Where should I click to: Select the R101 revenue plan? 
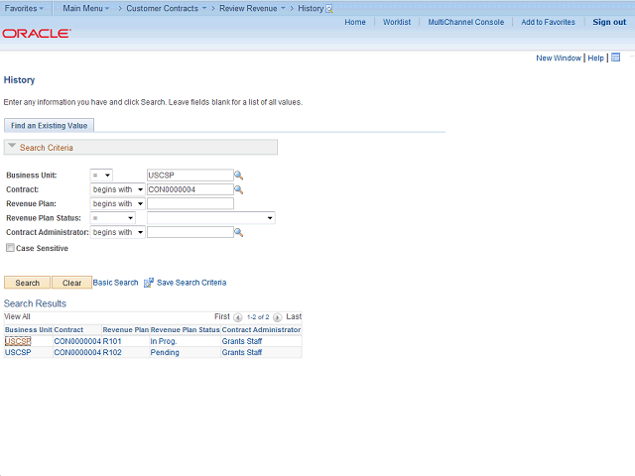tap(112, 341)
